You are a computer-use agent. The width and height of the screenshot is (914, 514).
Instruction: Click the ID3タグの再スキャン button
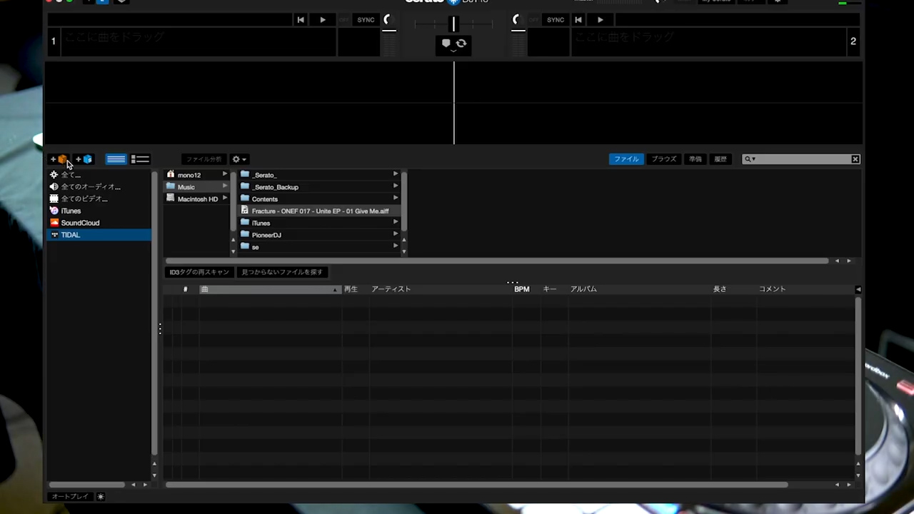pos(199,272)
